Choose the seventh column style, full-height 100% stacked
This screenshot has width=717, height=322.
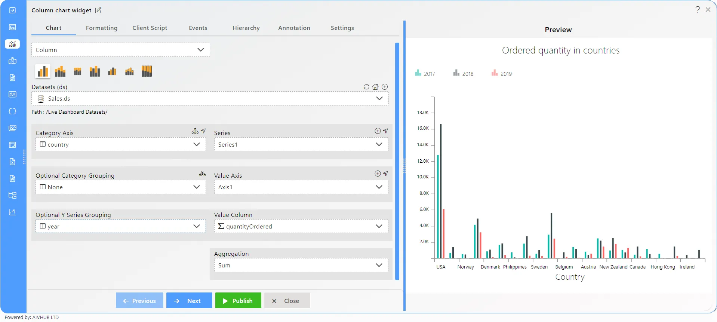click(147, 71)
